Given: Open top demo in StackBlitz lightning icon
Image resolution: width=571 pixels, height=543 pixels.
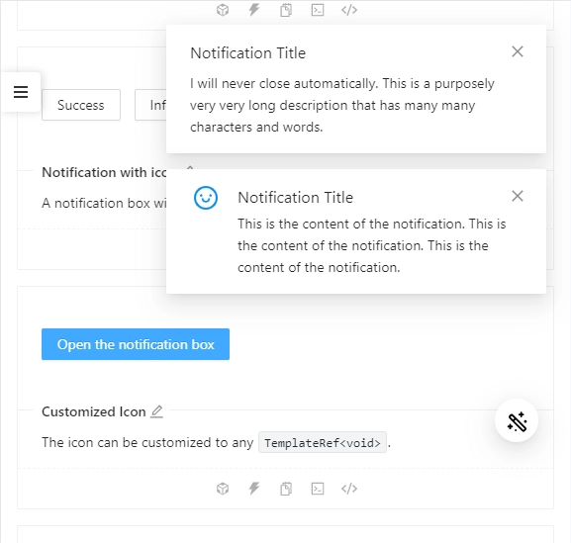Looking at the screenshot, I should [254, 10].
